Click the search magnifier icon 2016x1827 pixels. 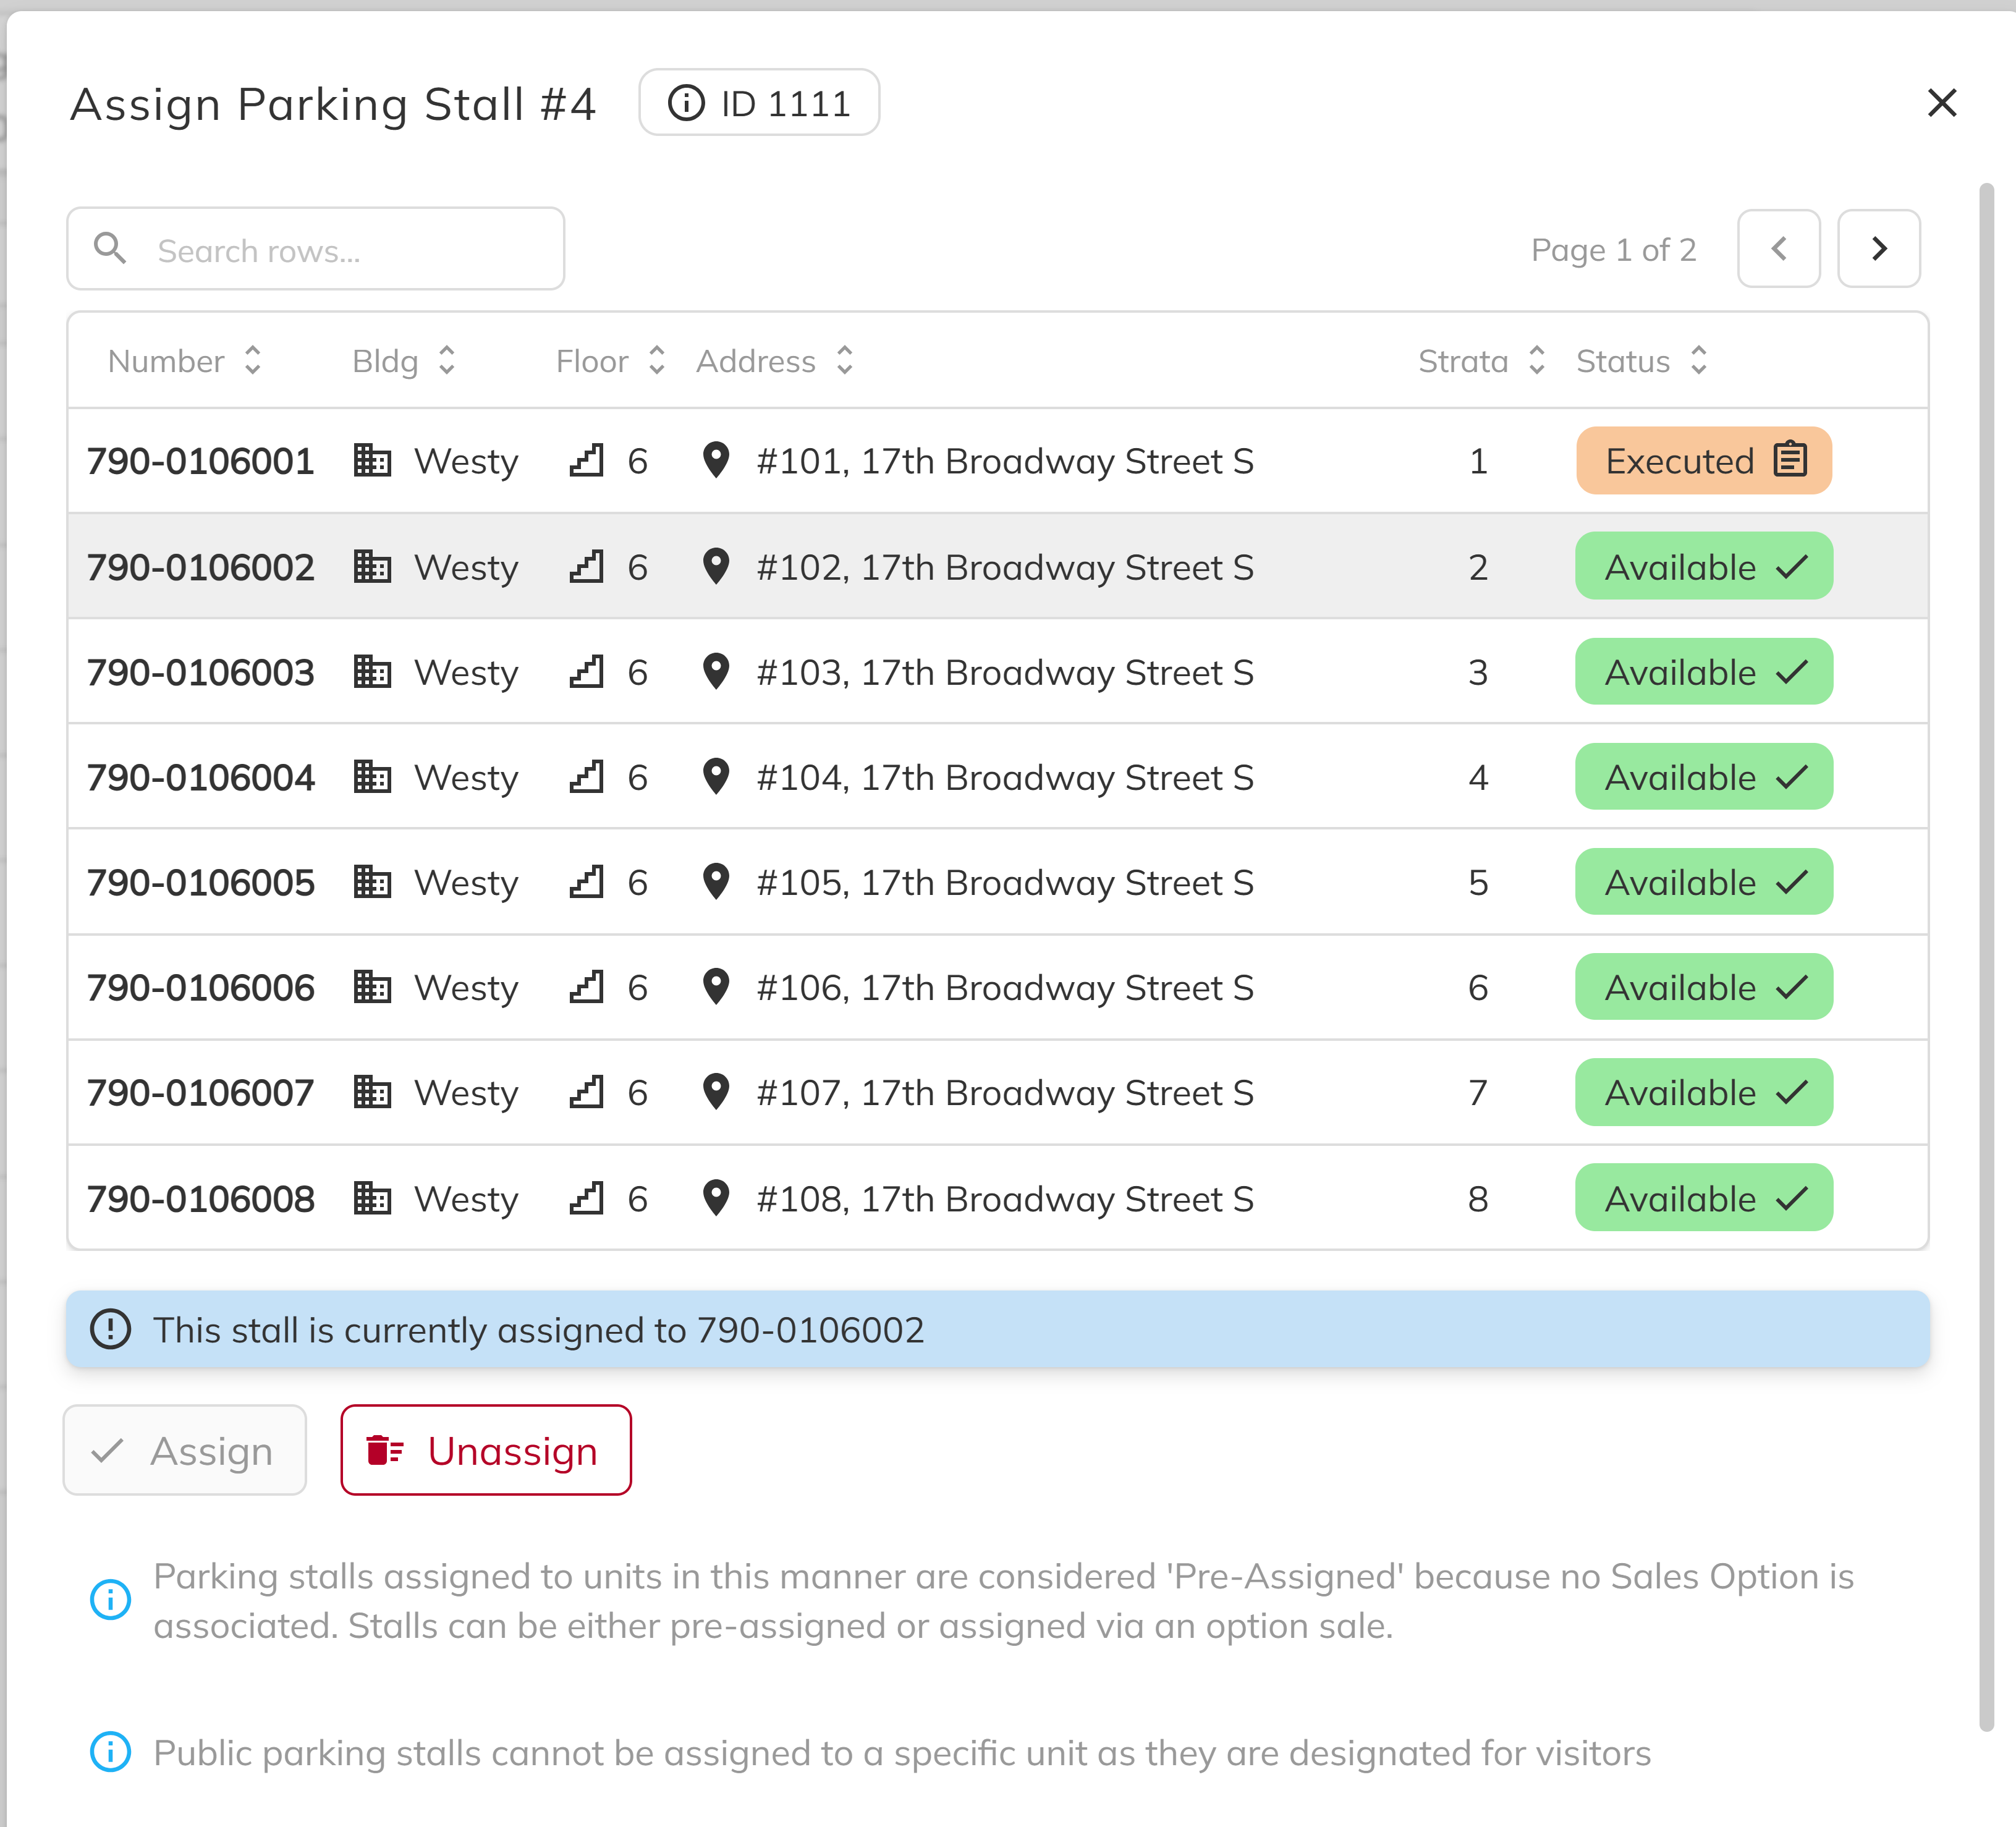(x=111, y=248)
